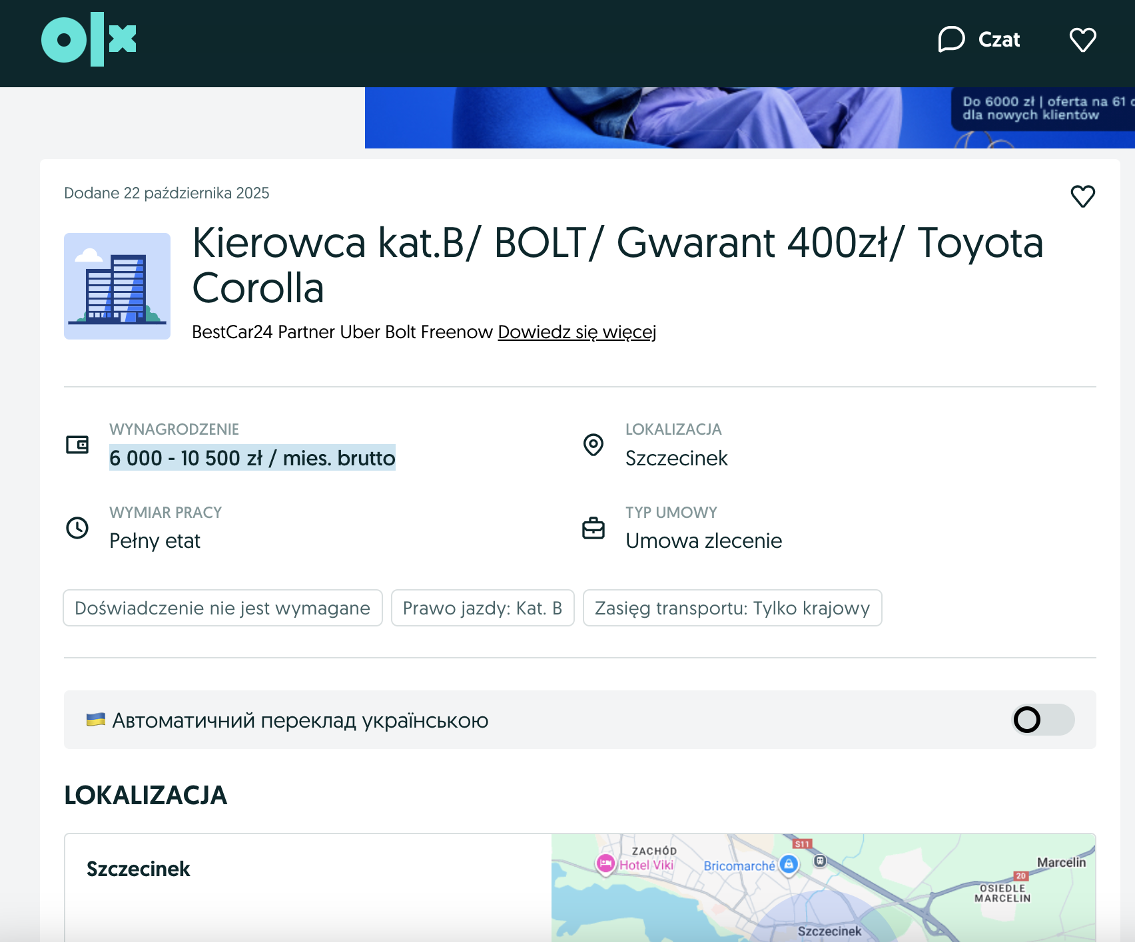The height and width of the screenshot is (942, 1135).
Task: Click the OLX logo
Action: 89,39
